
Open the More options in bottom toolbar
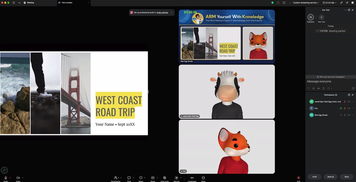pos(203,179)
